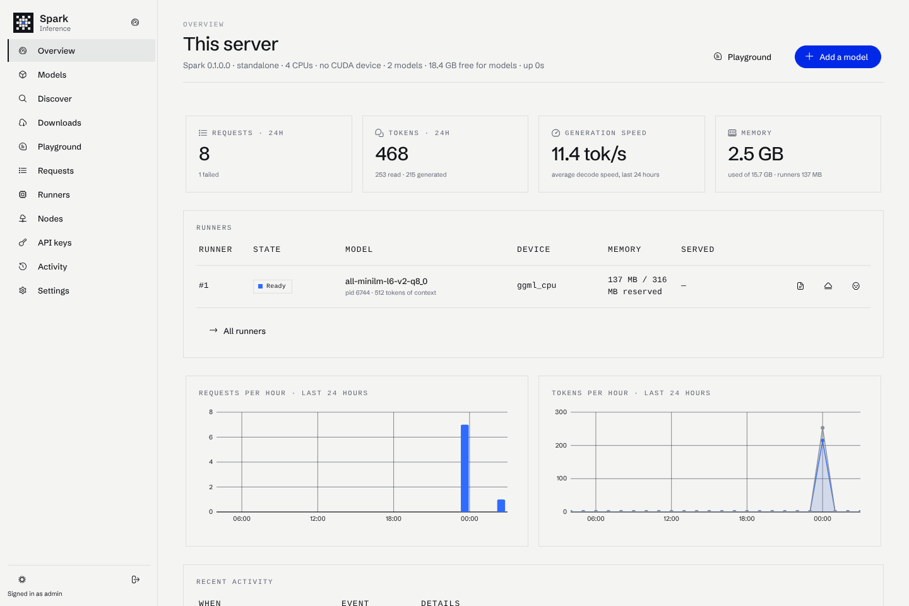This screenshot has height=606, width=909.
Task: Click the STATE column header
Action: point(267,250)
